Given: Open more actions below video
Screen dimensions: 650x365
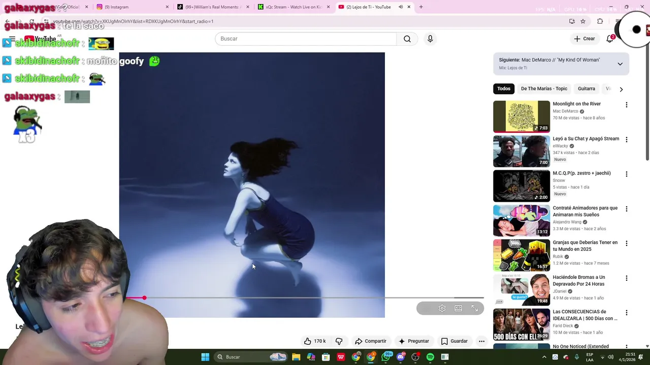Looking at the screenshot, I should click(481, 341).
